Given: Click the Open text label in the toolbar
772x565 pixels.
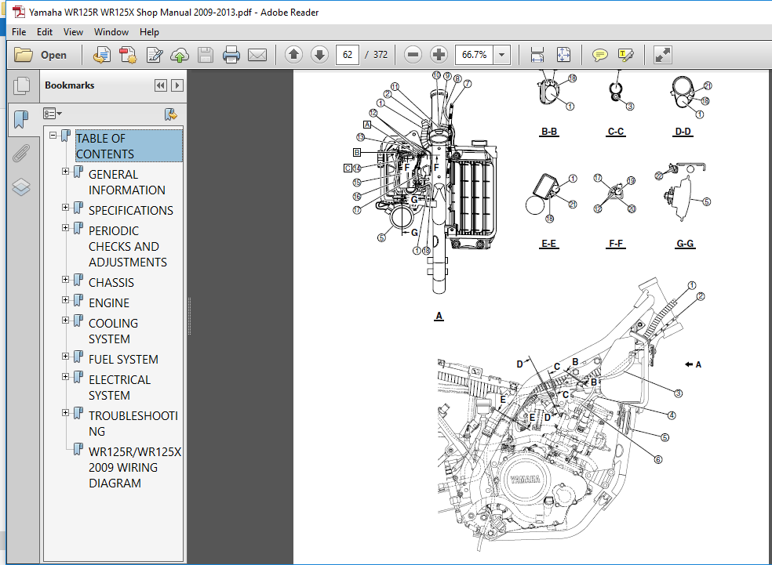Looking at the screenshot, I should click(x=53, y=55).
